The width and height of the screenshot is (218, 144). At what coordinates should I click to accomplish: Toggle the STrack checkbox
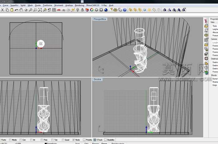click(x=95, y=140)
